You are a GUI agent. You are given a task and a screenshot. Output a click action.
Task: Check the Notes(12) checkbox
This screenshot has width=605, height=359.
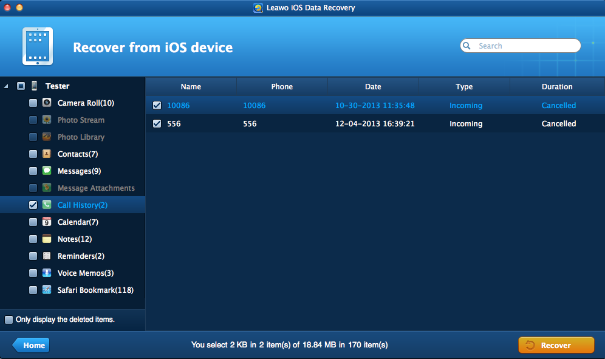coord(33,239)
